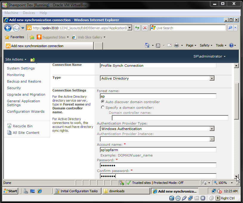This screenshot has width=243, height=203.
Task: Click the RSS feeds icon
Action: (158, 46)
